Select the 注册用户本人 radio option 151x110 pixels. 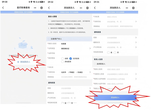point(49,39)
